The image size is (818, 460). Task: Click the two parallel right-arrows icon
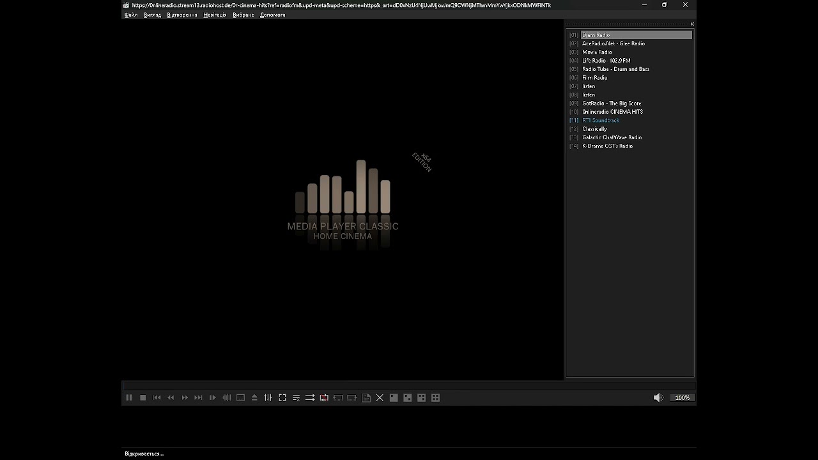point(310,397)
